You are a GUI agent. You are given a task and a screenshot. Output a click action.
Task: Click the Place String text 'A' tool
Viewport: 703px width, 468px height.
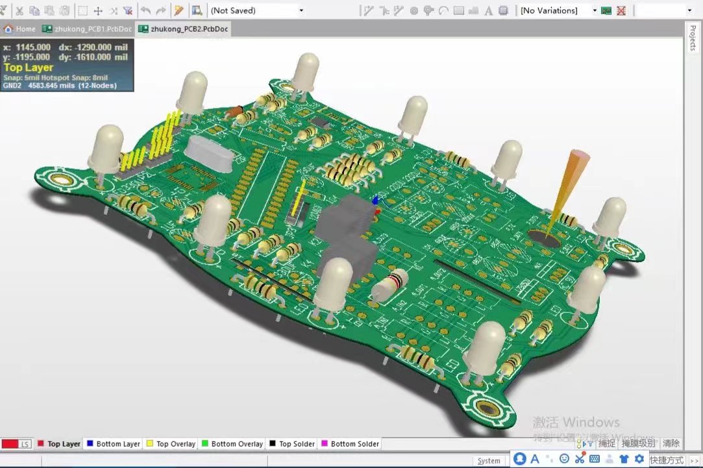point(488,10)
